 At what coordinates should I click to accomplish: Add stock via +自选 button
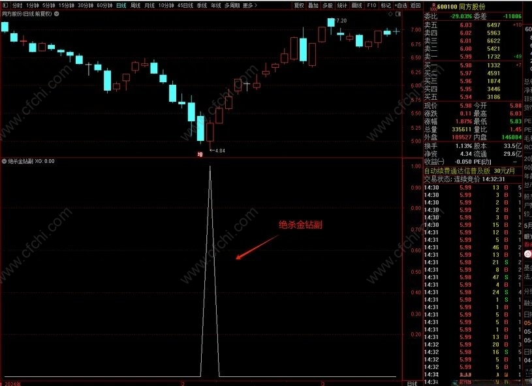[x=401, y=5]
